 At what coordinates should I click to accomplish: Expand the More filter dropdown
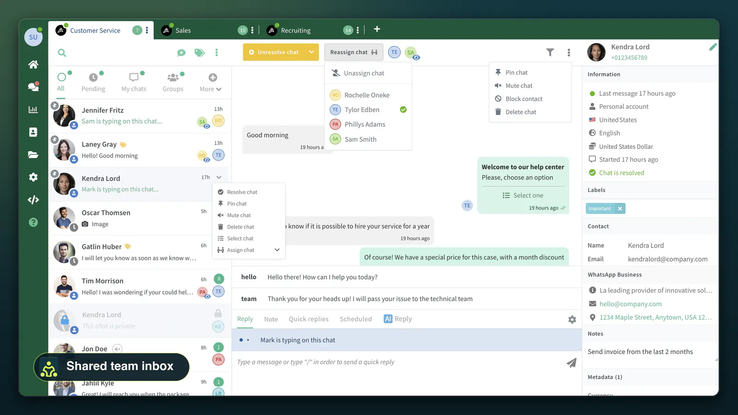[211, 83]
